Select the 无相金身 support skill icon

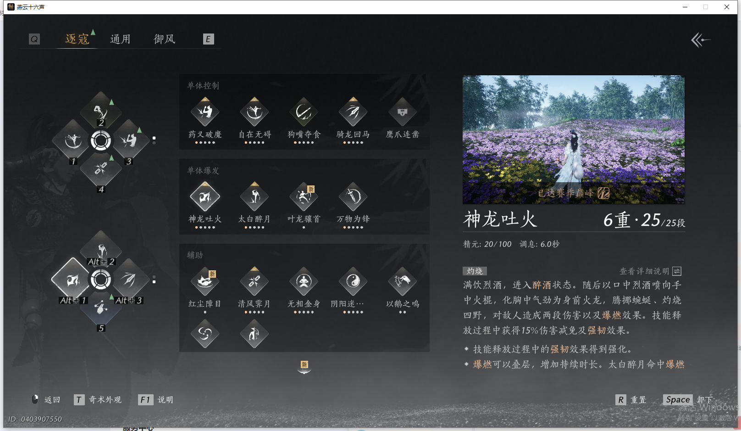pyautogui.click(x=304, y=281)
